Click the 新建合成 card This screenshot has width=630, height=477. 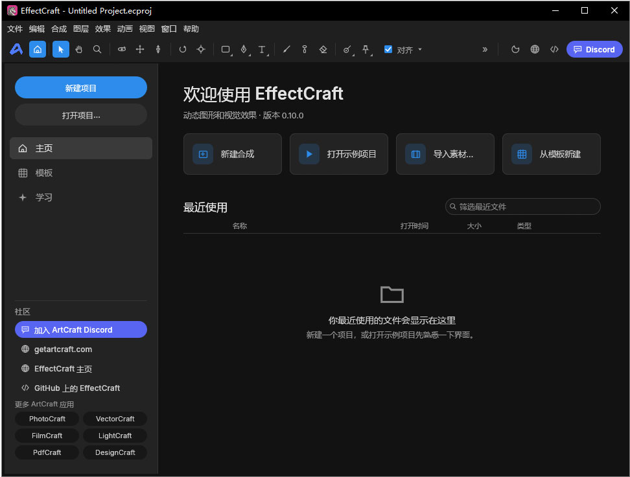[233, 154]
